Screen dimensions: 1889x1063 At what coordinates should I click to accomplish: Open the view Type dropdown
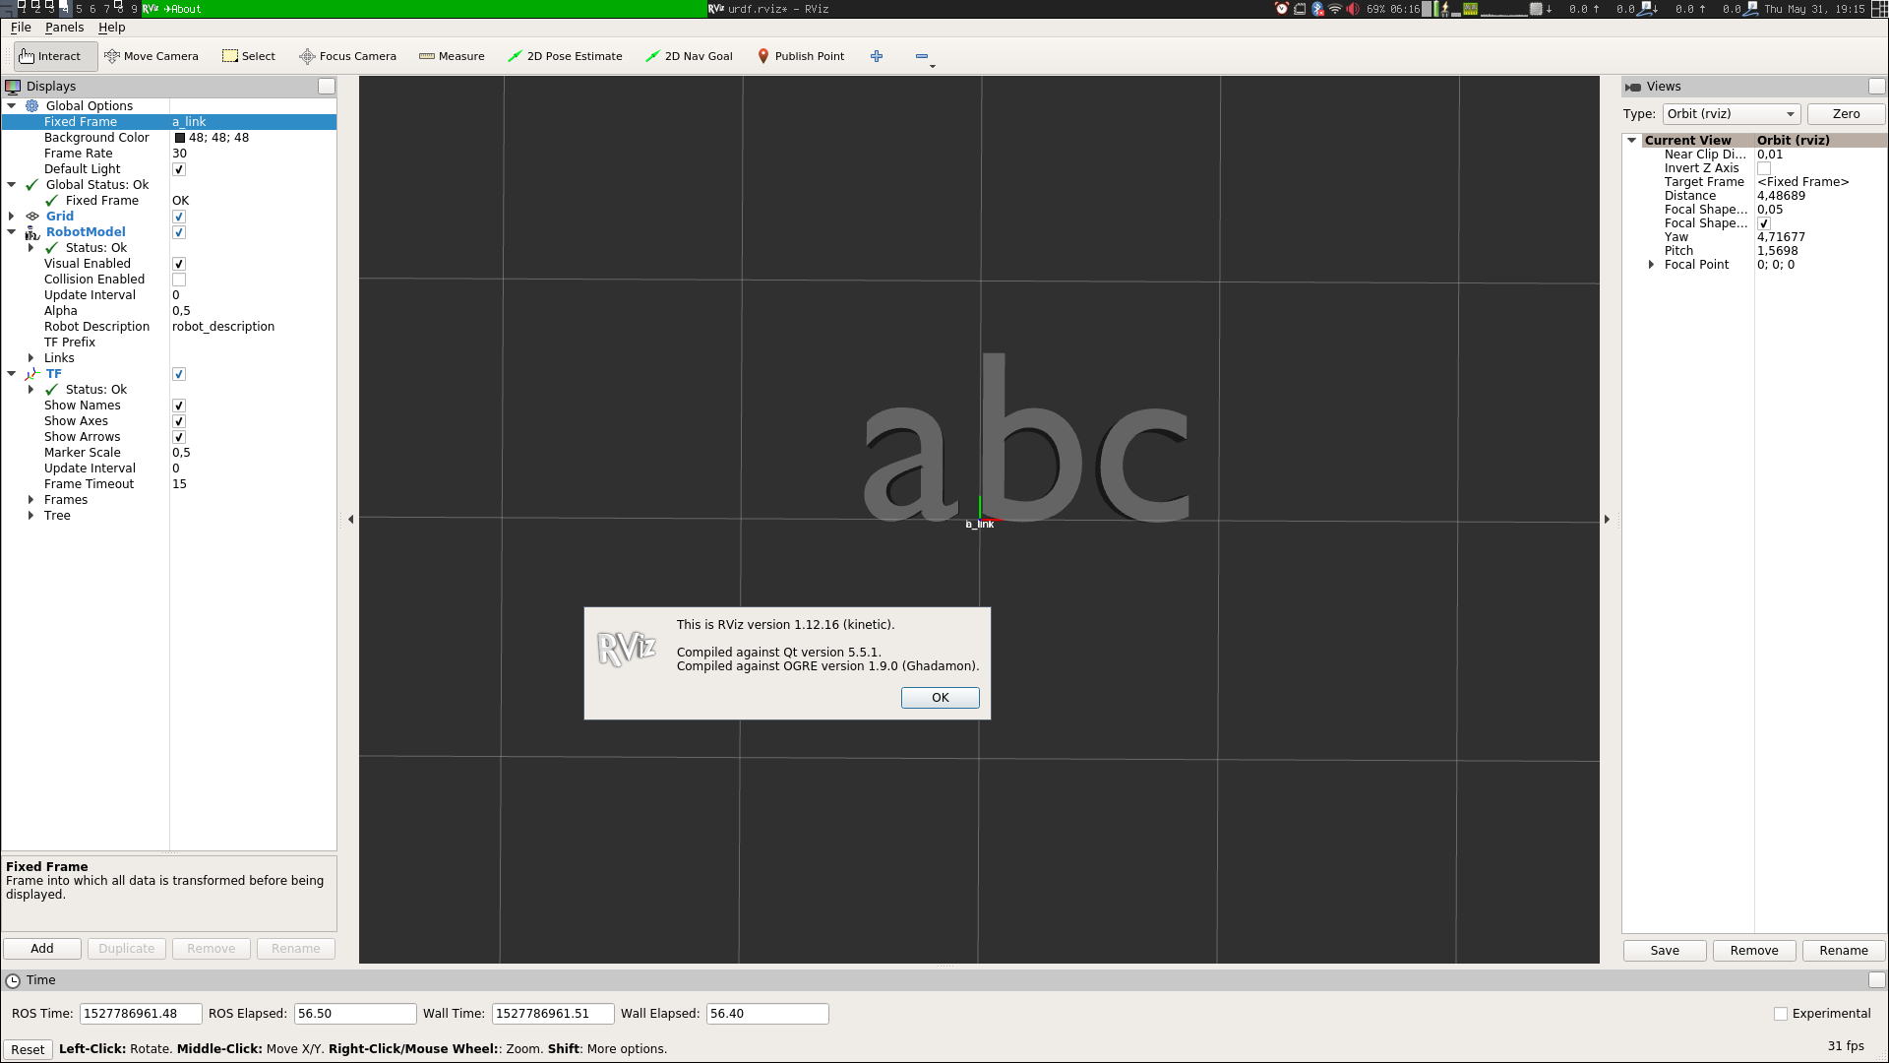(x=1731, y=114)
